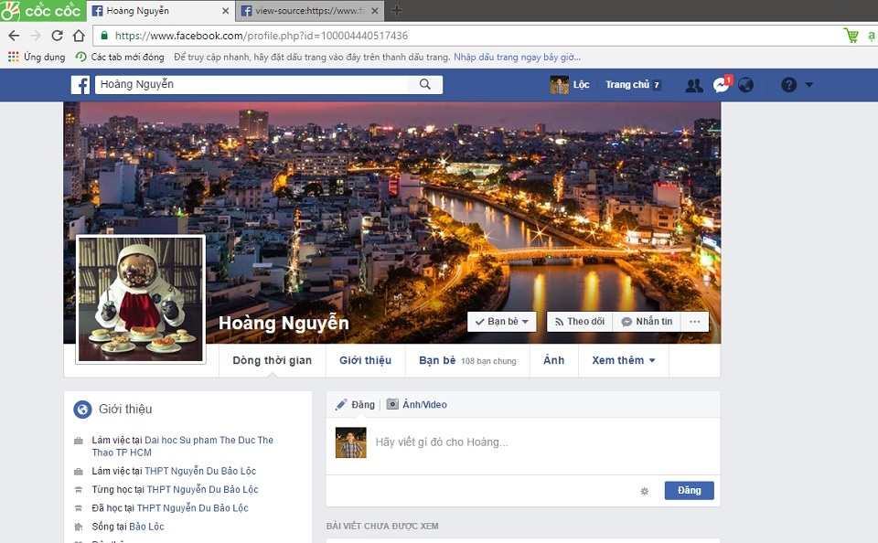Click the globe icon beside Giới thiệu heading
This screenshot has height=543, width=878.
82,410
